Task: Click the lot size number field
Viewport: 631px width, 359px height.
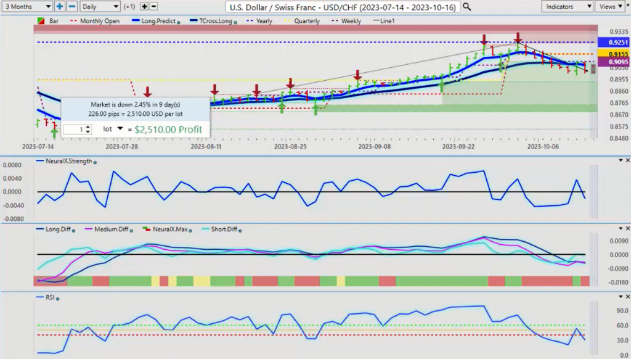Action: pyautogui.click(x=74, y=130)
